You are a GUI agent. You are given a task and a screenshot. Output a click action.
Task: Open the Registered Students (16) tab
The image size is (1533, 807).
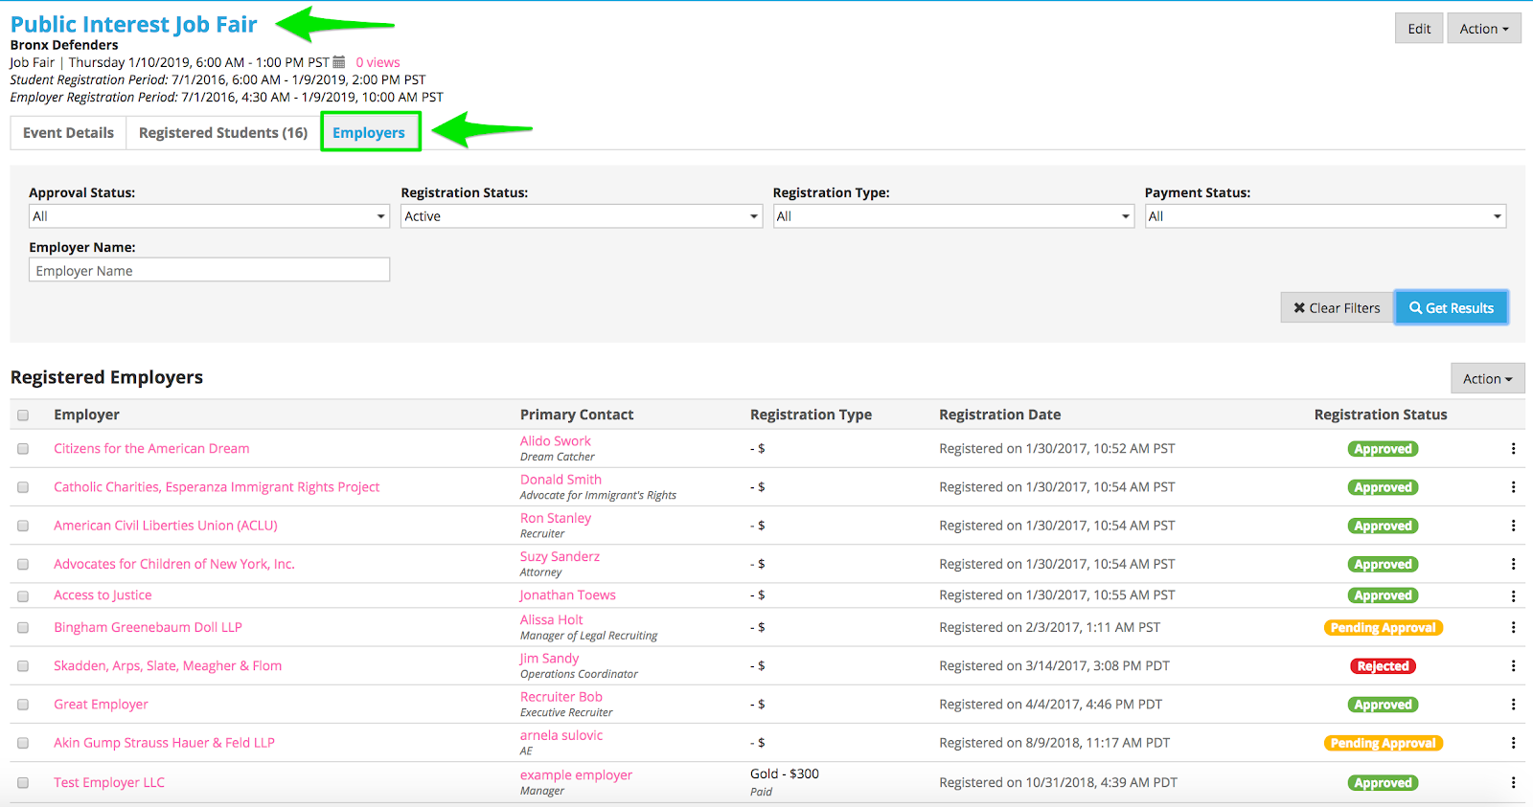pos(223,133)
